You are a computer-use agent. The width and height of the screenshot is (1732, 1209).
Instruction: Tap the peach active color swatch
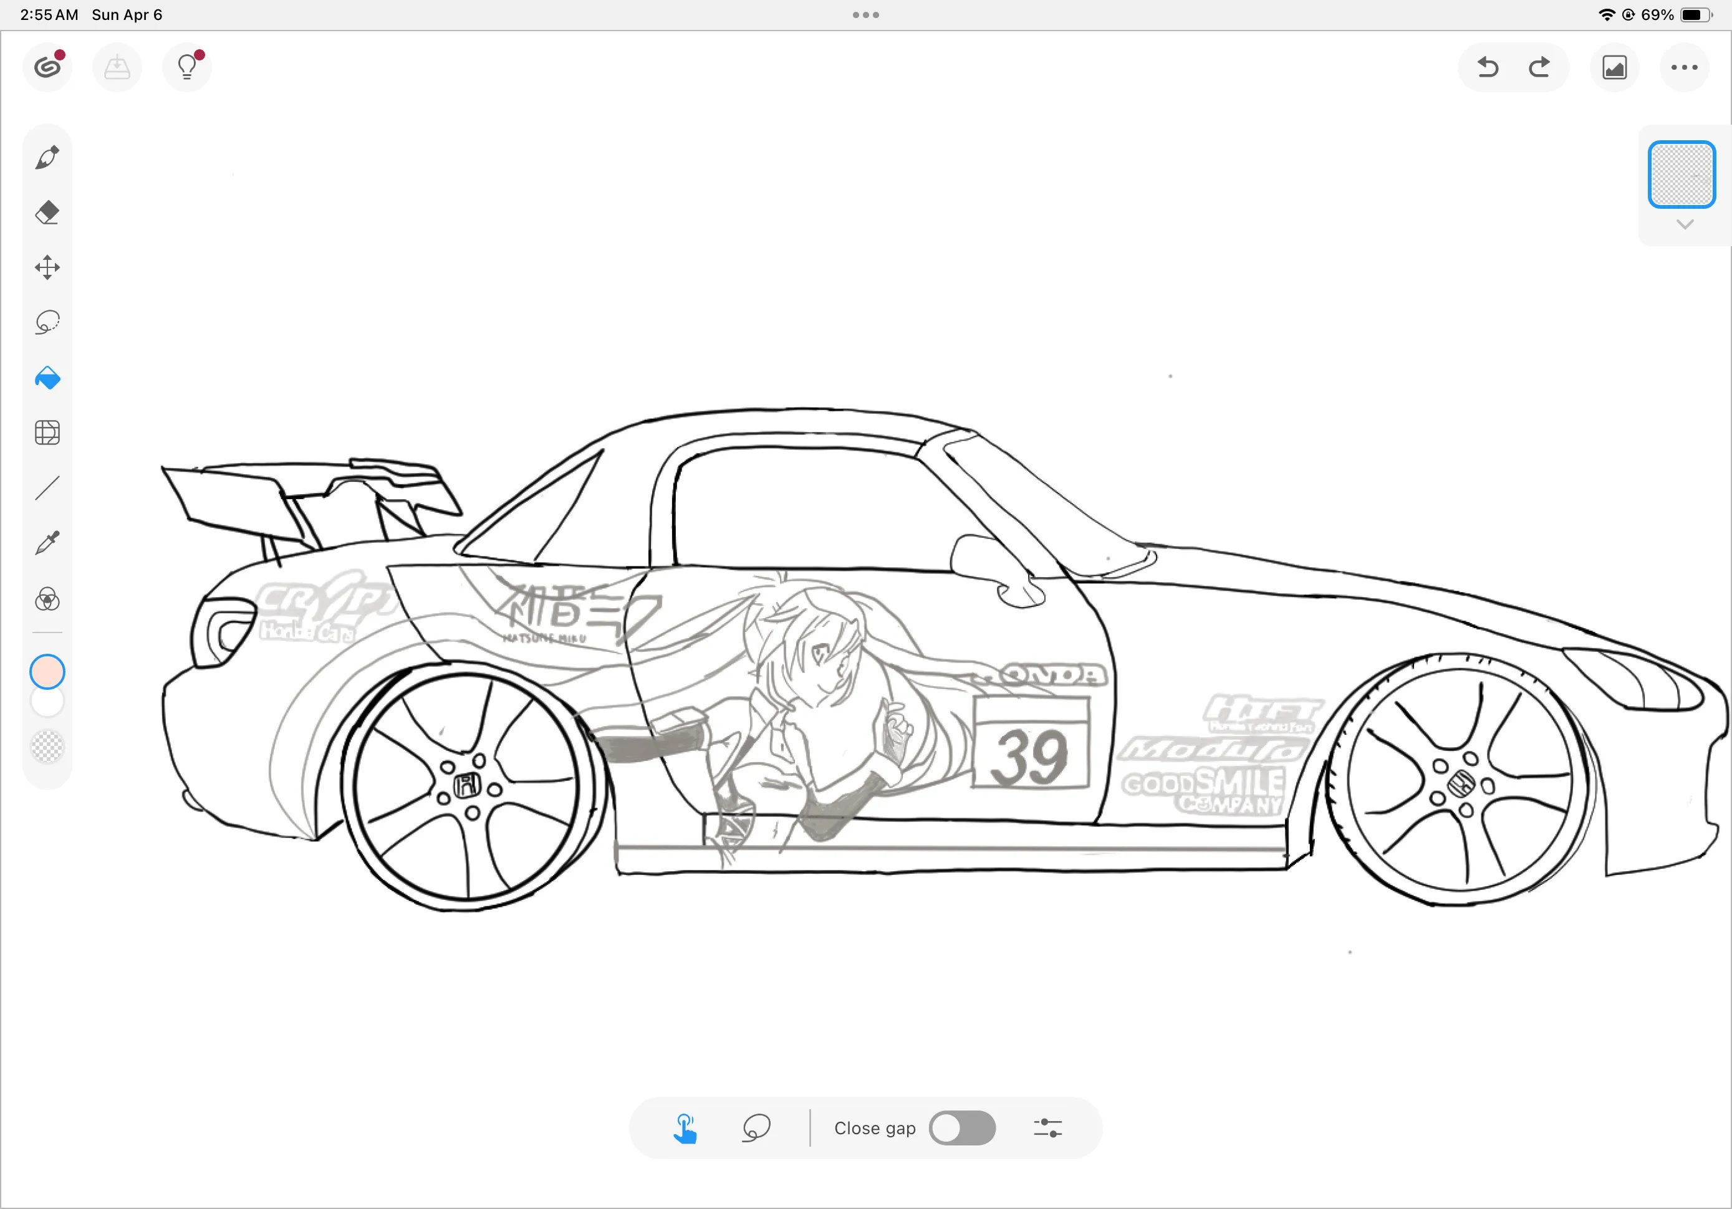[x=47, y=671]
